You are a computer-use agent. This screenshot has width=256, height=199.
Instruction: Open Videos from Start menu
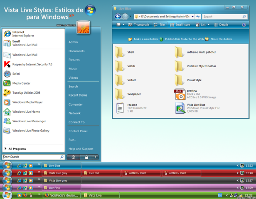click(73, 78)
